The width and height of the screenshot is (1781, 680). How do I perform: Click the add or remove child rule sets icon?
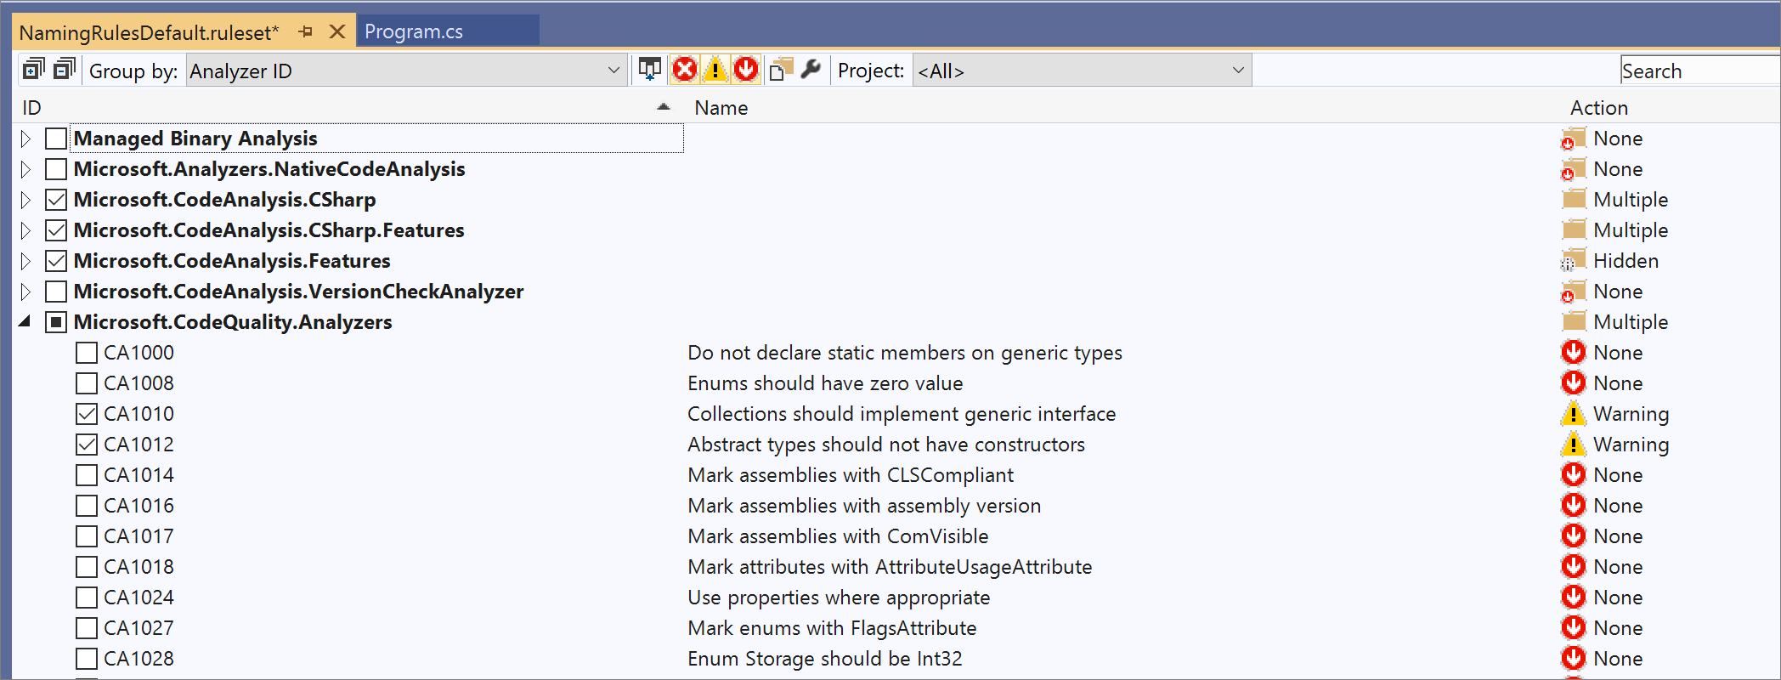[781, 69]
